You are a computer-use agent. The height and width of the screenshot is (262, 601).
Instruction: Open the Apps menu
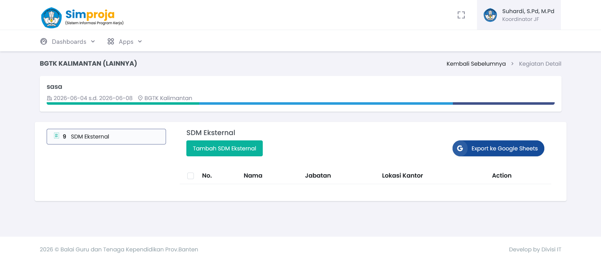click(x=125, y=42)
